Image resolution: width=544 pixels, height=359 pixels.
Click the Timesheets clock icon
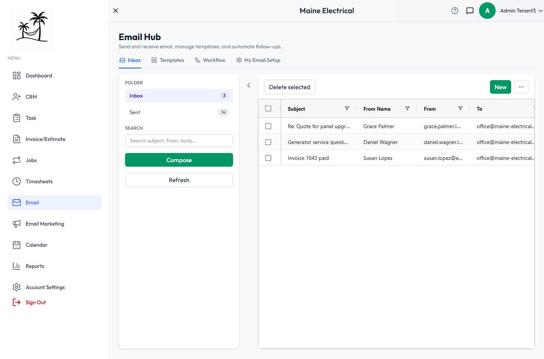17,181
